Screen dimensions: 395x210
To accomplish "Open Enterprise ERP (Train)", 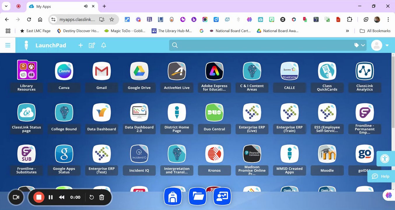I will [290, 112].
